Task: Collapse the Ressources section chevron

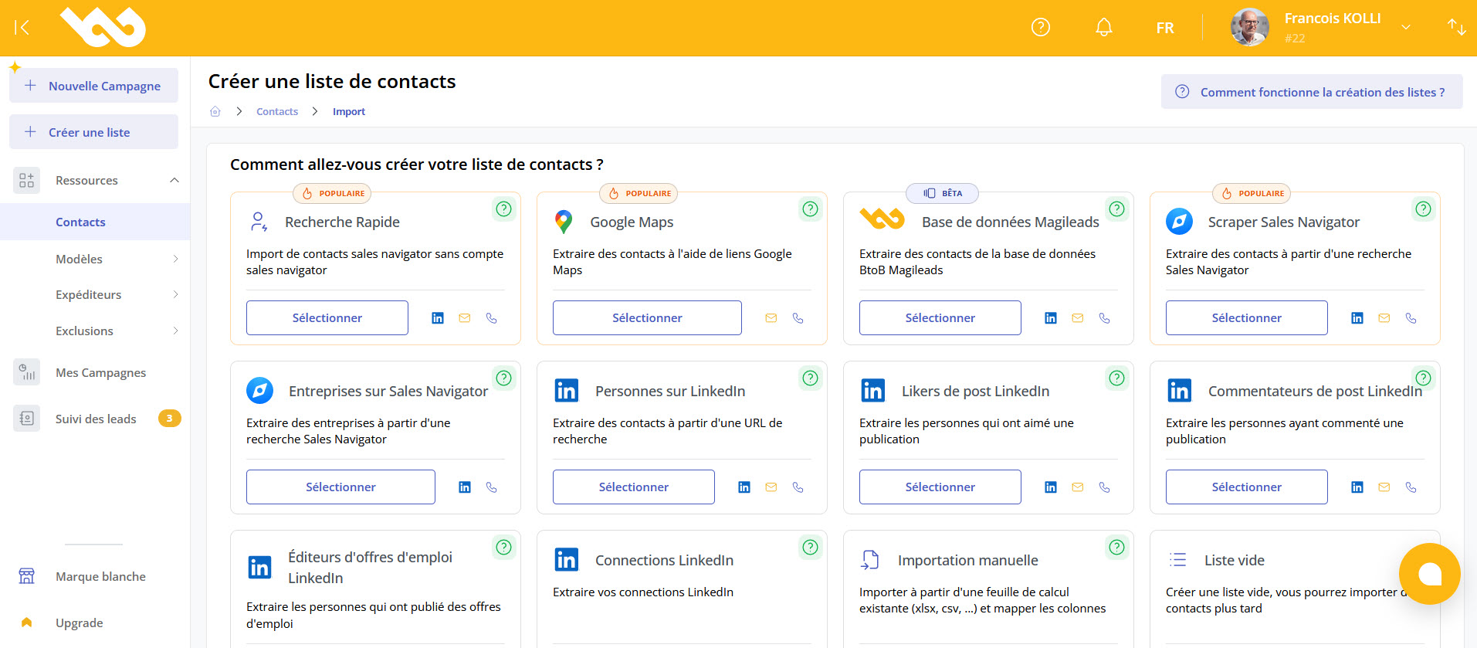Action: click(x=174, y=180)
